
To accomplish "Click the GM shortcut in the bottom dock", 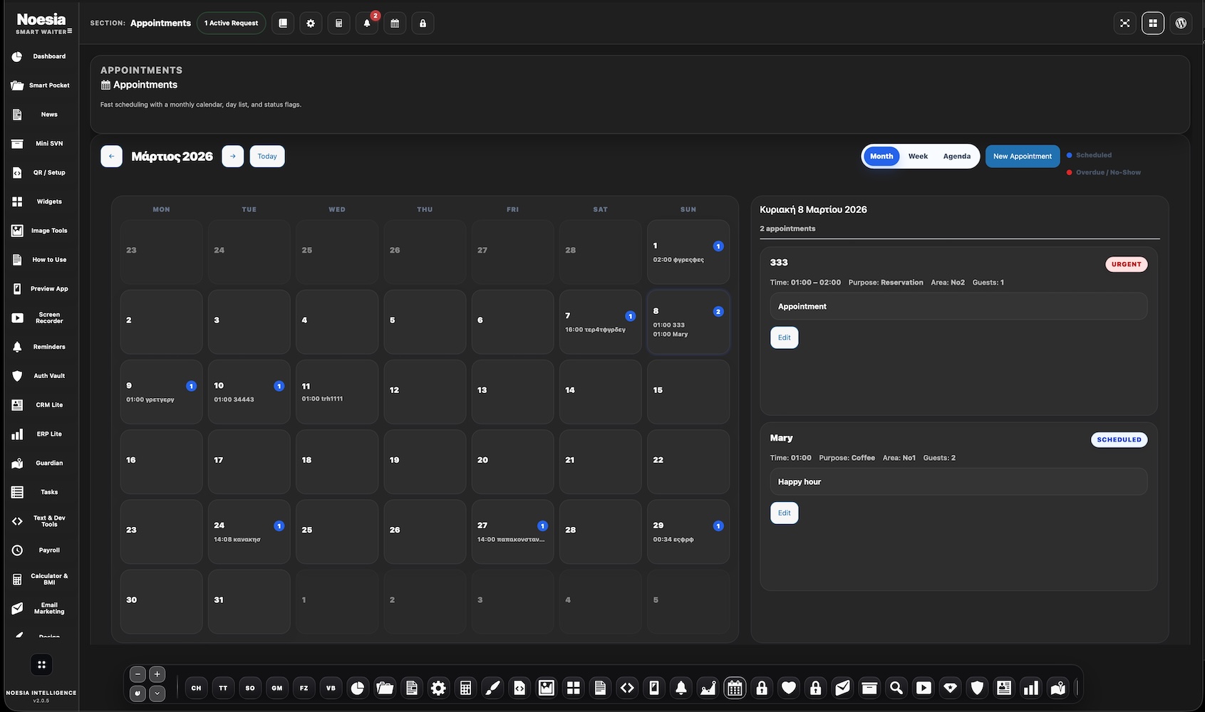I will click(277, 688).
